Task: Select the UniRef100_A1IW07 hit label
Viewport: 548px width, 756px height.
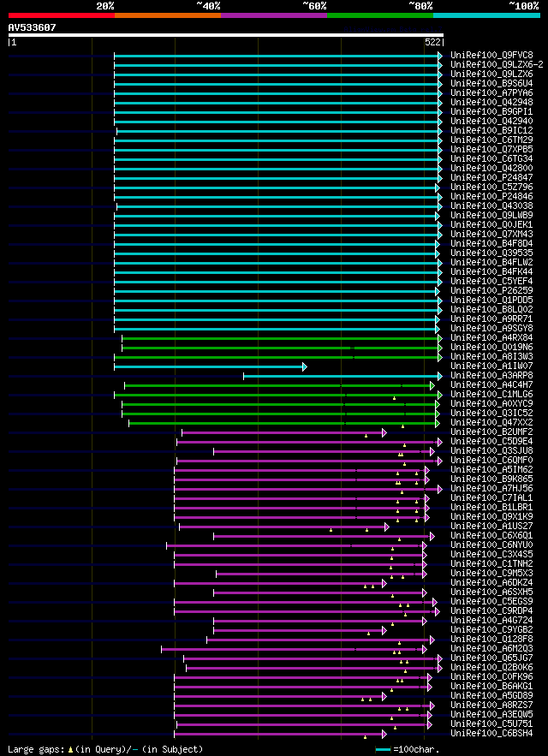Action: click(492, 366)
